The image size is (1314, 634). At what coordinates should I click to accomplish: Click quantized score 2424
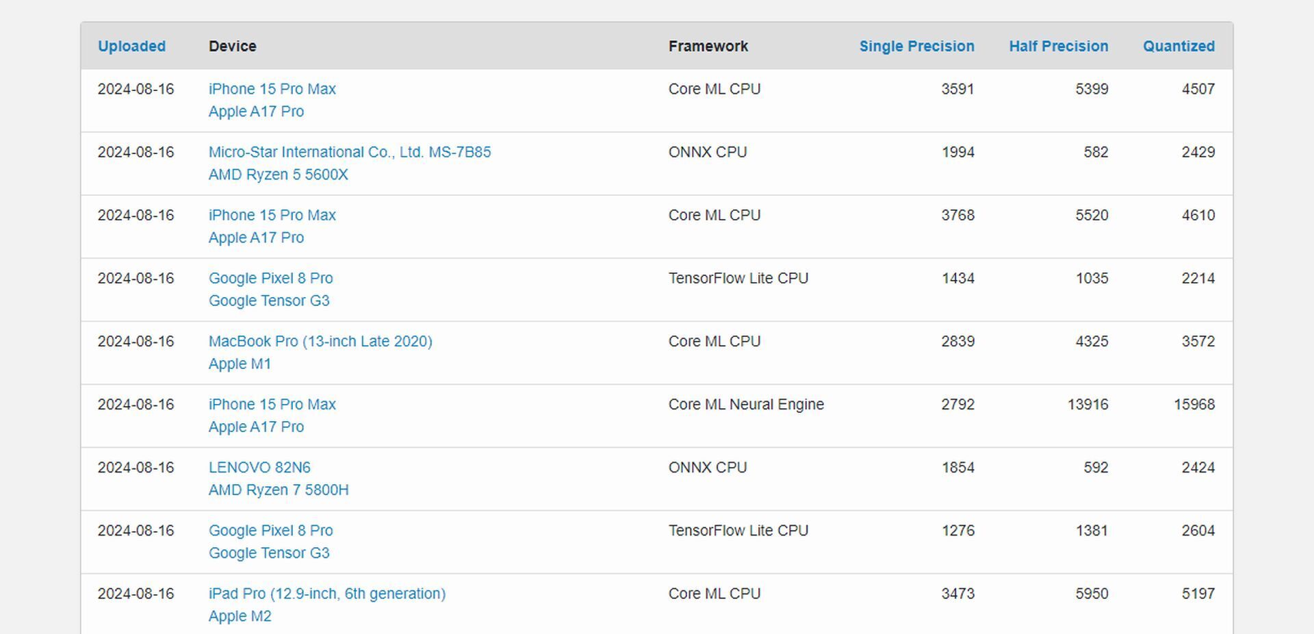pos(1198,468)
